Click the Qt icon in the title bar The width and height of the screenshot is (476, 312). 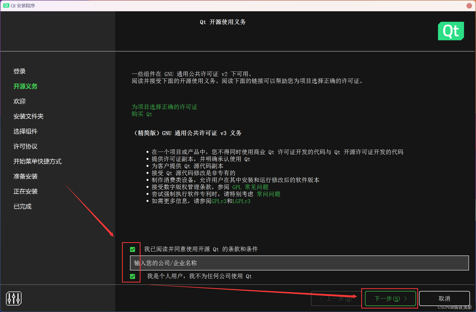pos(6,6)
